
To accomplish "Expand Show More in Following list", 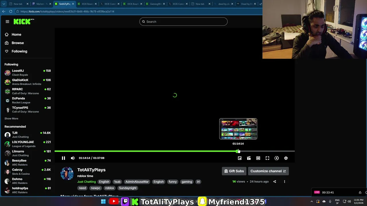I will [x=11, y=118].
